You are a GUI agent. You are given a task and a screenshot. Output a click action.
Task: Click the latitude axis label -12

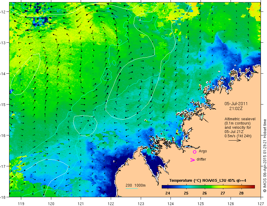(x=3, y=12)
